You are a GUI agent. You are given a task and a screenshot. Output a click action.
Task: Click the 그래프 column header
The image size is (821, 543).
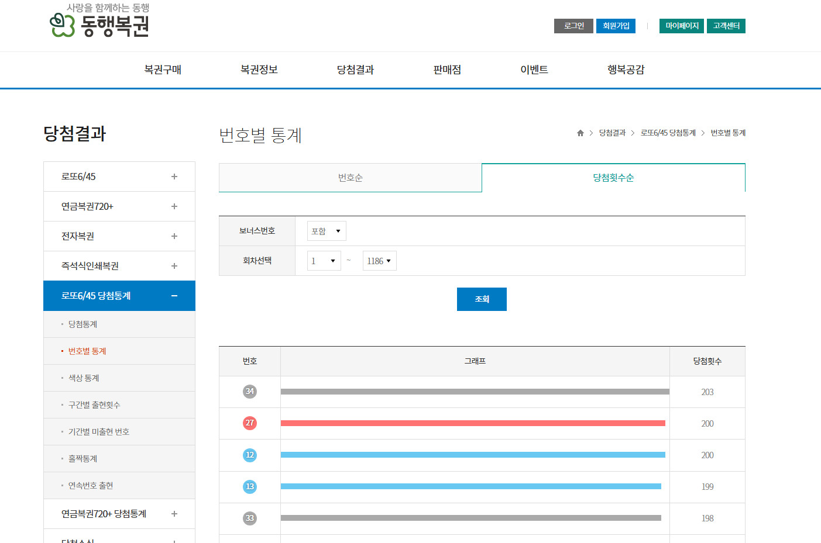click(x=475, y=361)
